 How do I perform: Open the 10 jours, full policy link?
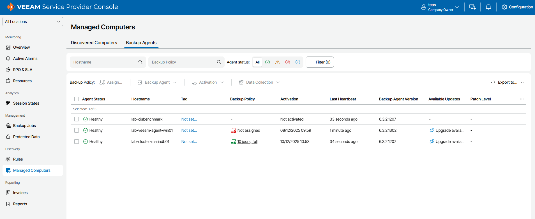(247, 142)
